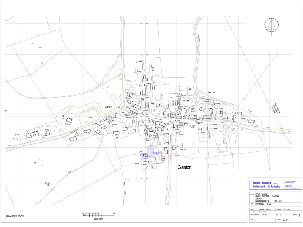The width and height of the screenshot is (303, 227).
Task: Click the sheet number '1' in title block
Action: pos(255,220)
